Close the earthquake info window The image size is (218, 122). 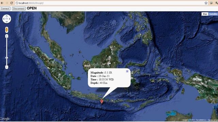coord(127,71)
